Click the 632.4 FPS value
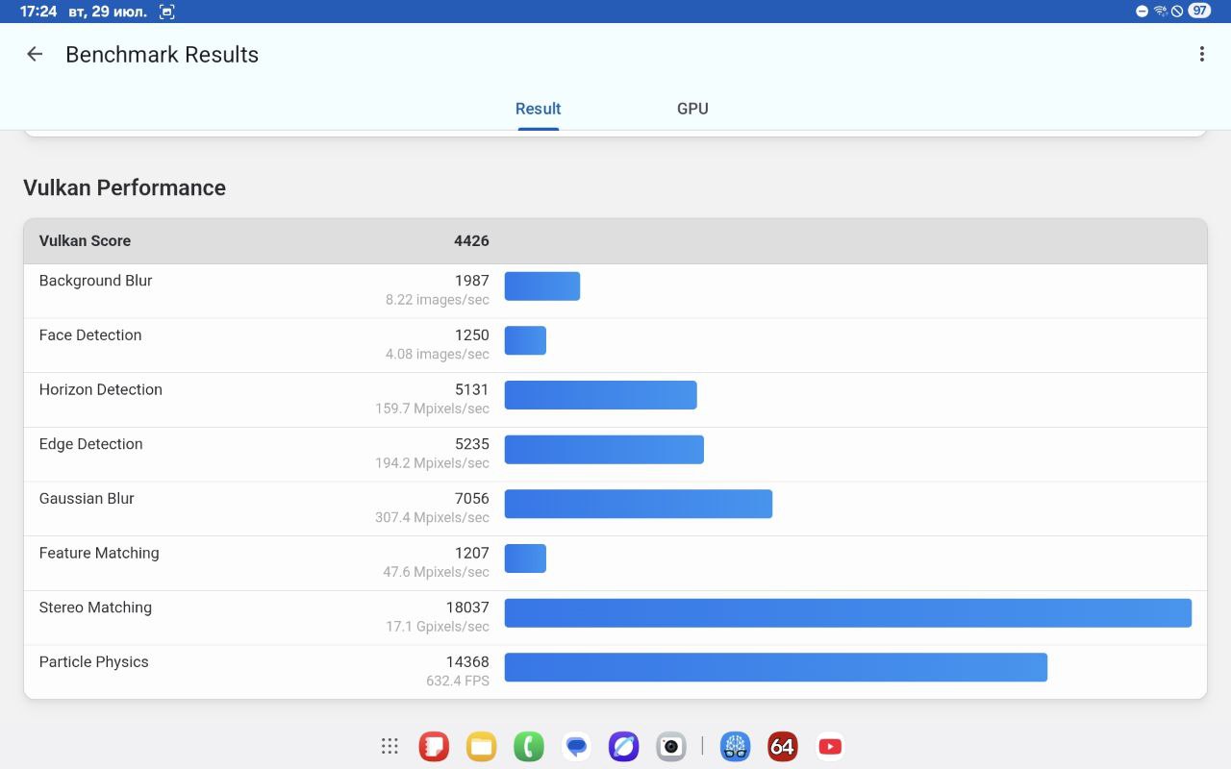The image size is (1231, 769). (458, 681)
